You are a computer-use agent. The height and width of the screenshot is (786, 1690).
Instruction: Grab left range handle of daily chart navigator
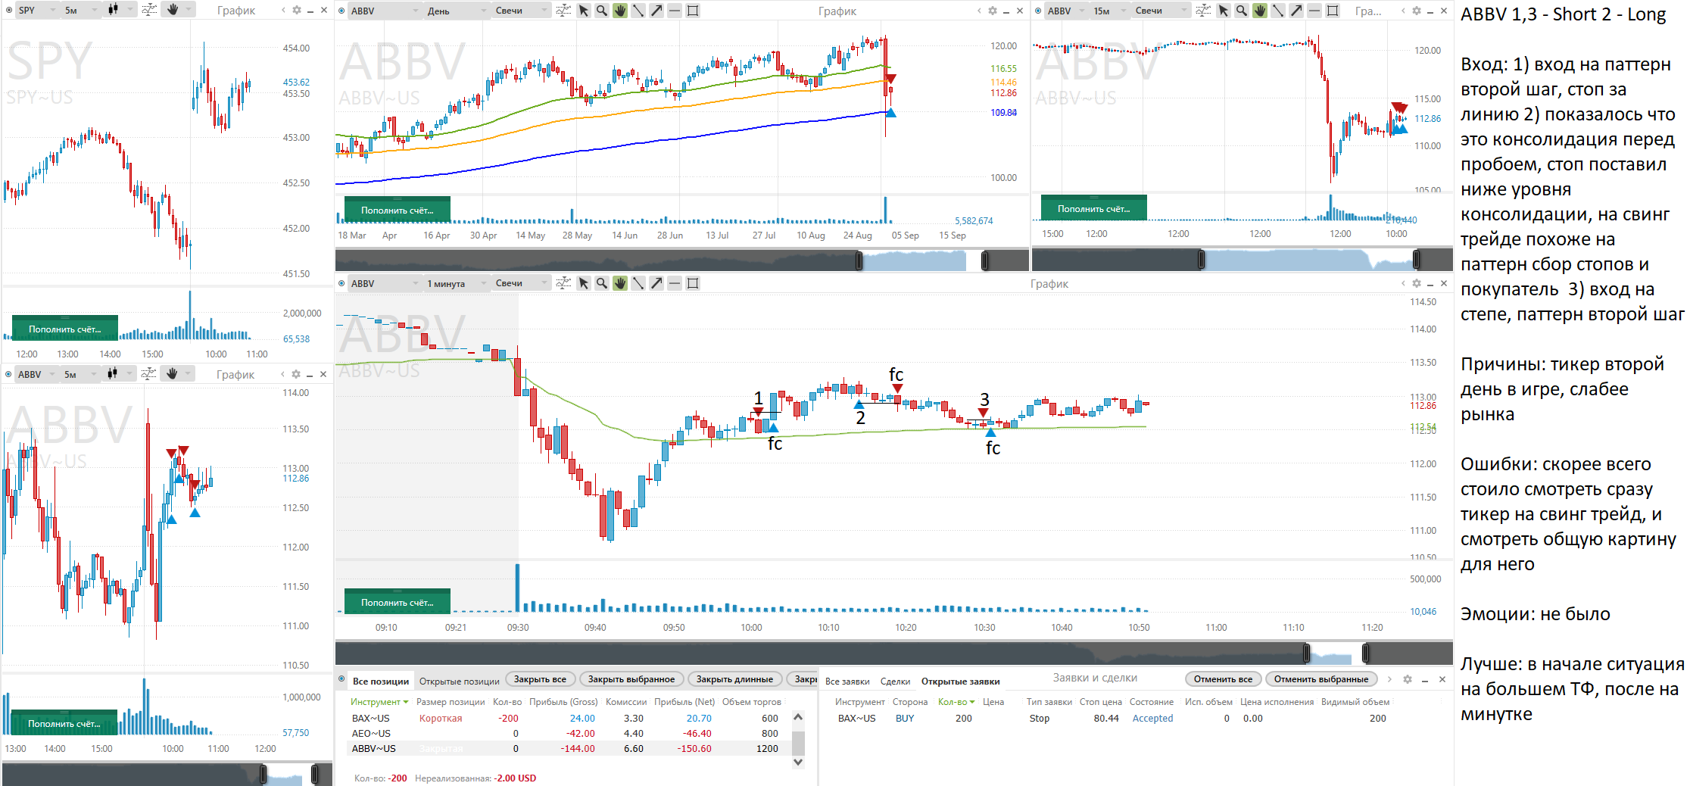point(859,260)
